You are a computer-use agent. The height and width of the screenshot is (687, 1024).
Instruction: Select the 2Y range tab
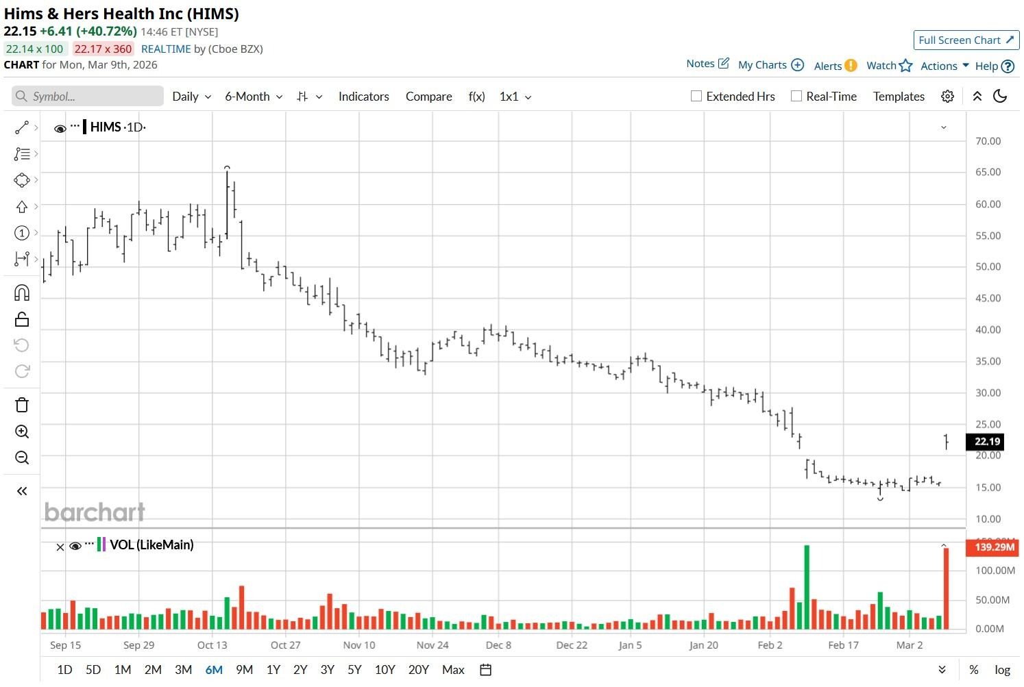300,670
